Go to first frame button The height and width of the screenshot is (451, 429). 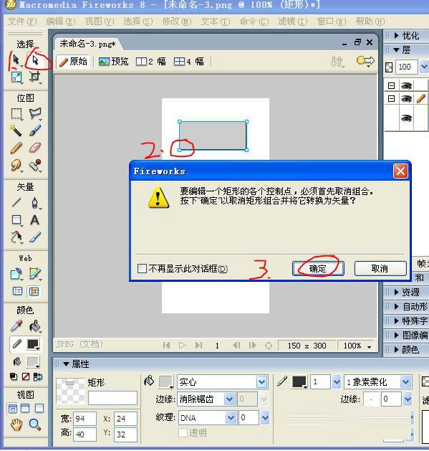pyautogui.click(x=166, y=345)
